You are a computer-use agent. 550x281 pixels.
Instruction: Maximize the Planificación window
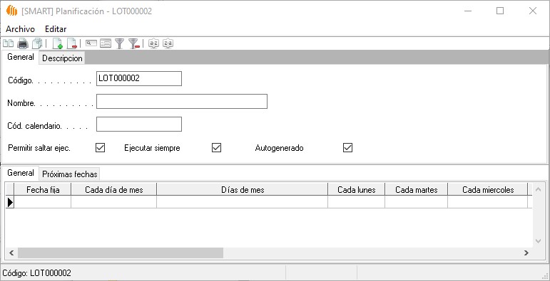coord(500,11)
